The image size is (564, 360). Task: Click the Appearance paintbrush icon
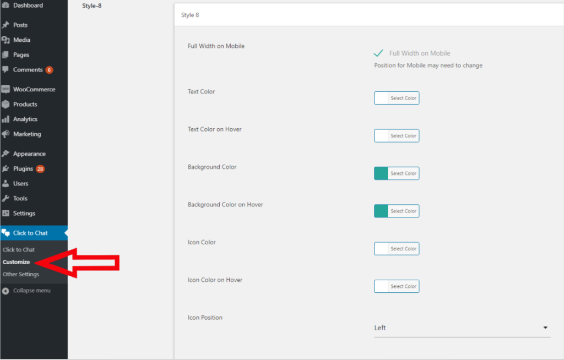coord(6,154)
